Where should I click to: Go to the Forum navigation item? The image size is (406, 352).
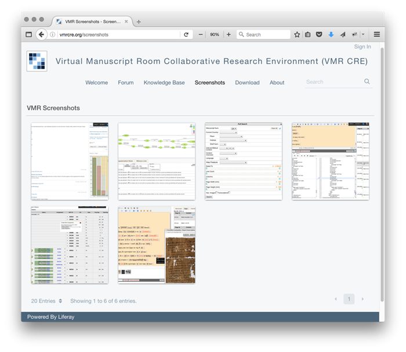pos(126,82)
